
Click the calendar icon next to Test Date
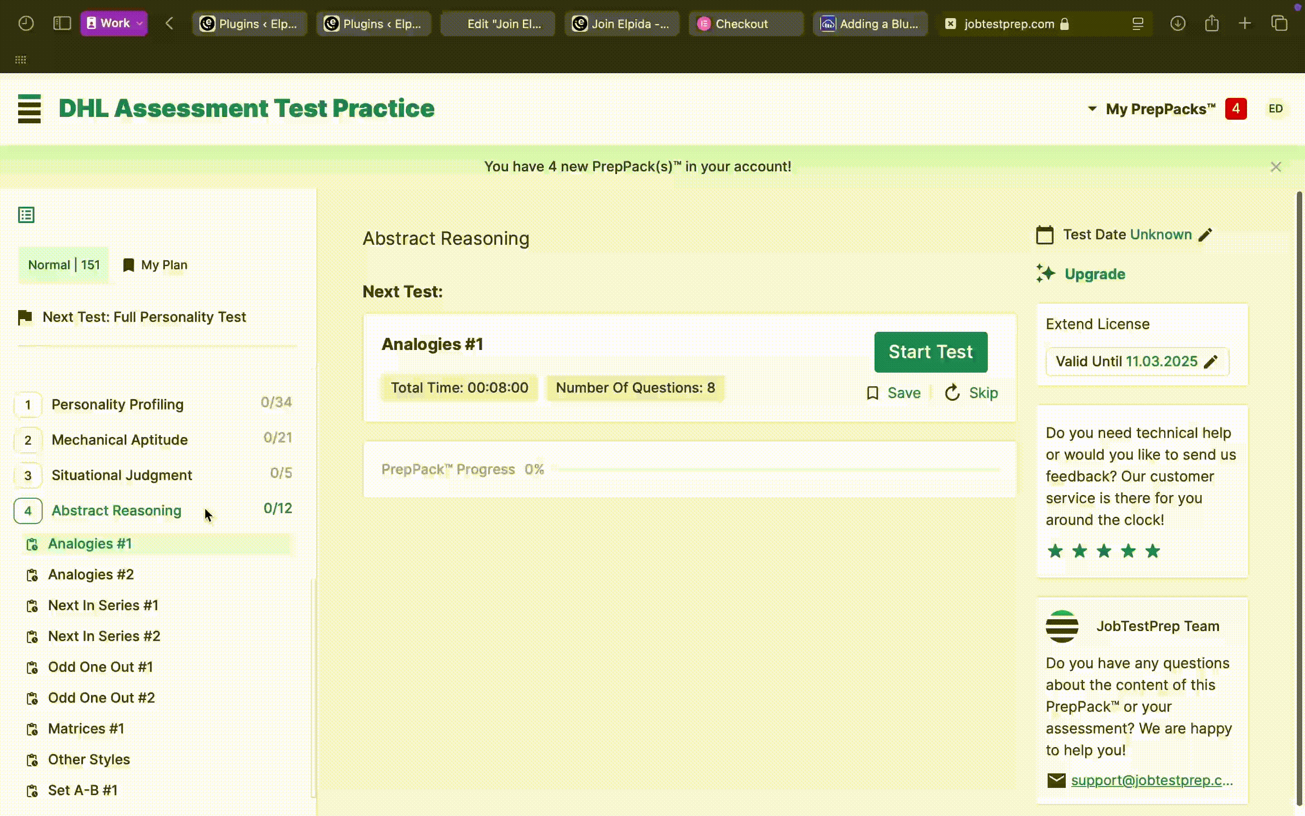coord(1045,234)
